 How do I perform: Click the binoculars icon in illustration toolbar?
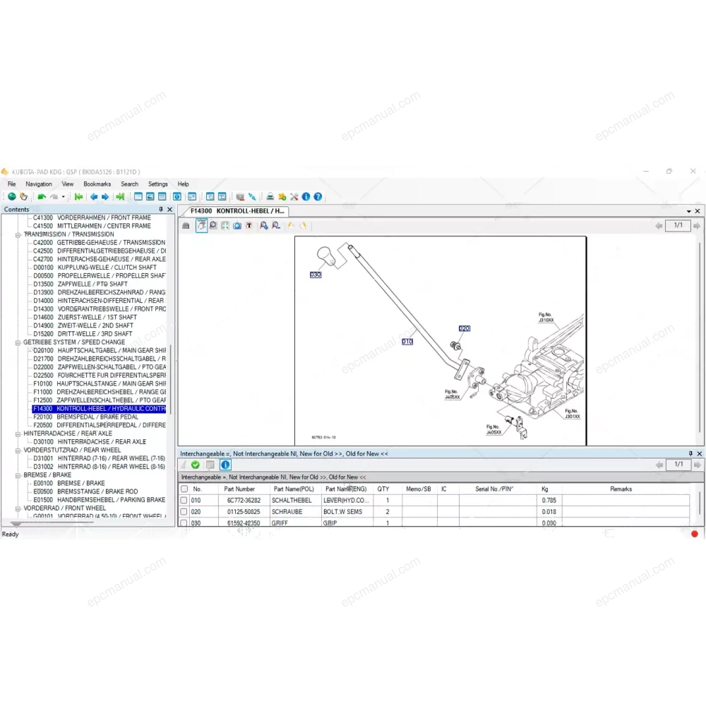pos(186,226)
